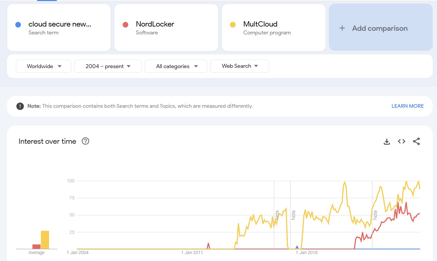The height and width of the screenshot is (261, 437).
Task: Share the Interest over time chart
Action: pos(416,141)
